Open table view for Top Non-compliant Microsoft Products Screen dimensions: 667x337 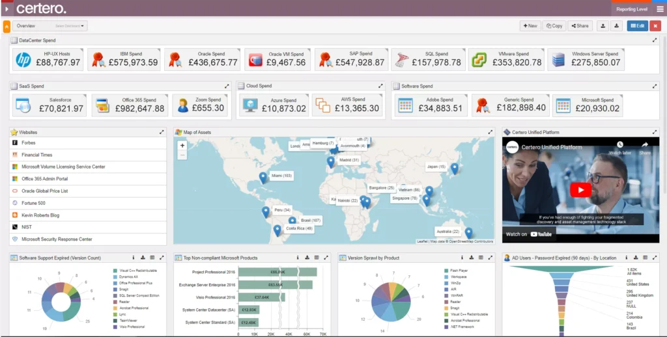[317, 258]
